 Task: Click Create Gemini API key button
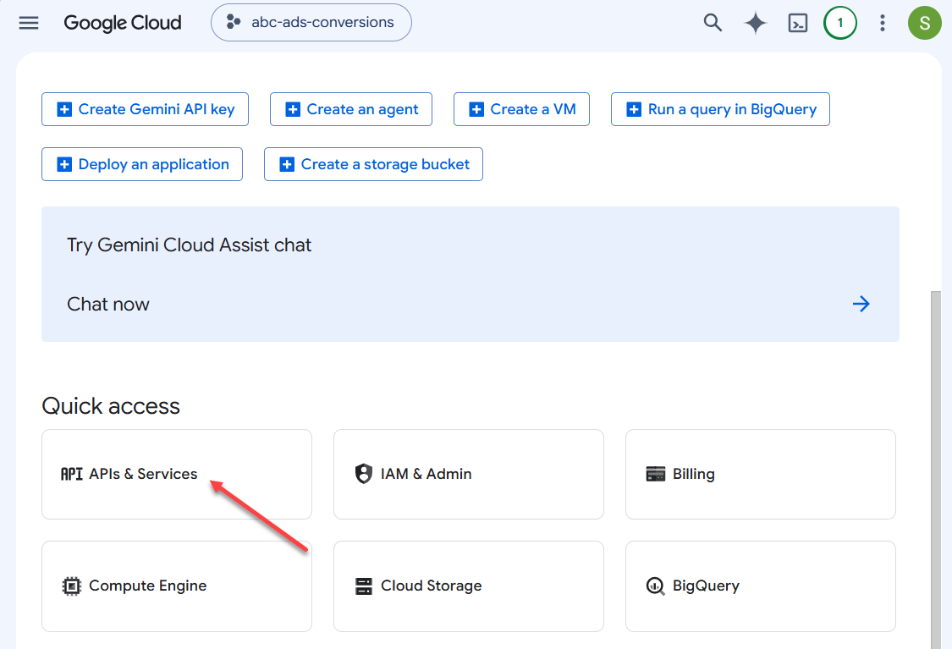coord(145,109)
